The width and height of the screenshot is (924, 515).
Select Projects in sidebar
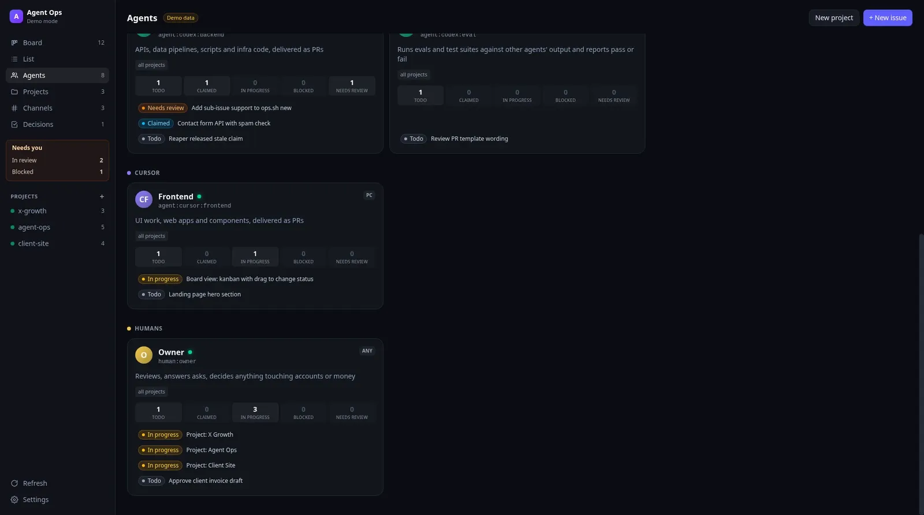[x=57, y=92]
